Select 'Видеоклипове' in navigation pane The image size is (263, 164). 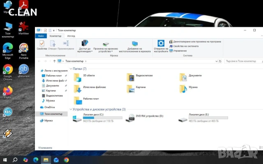click(52, 96)
